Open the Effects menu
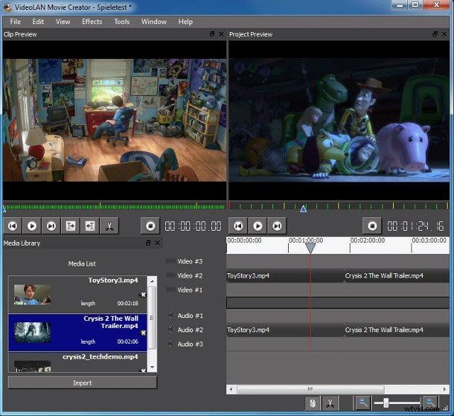The height and width of the screenshot is (416, 454). click(92, 22)
